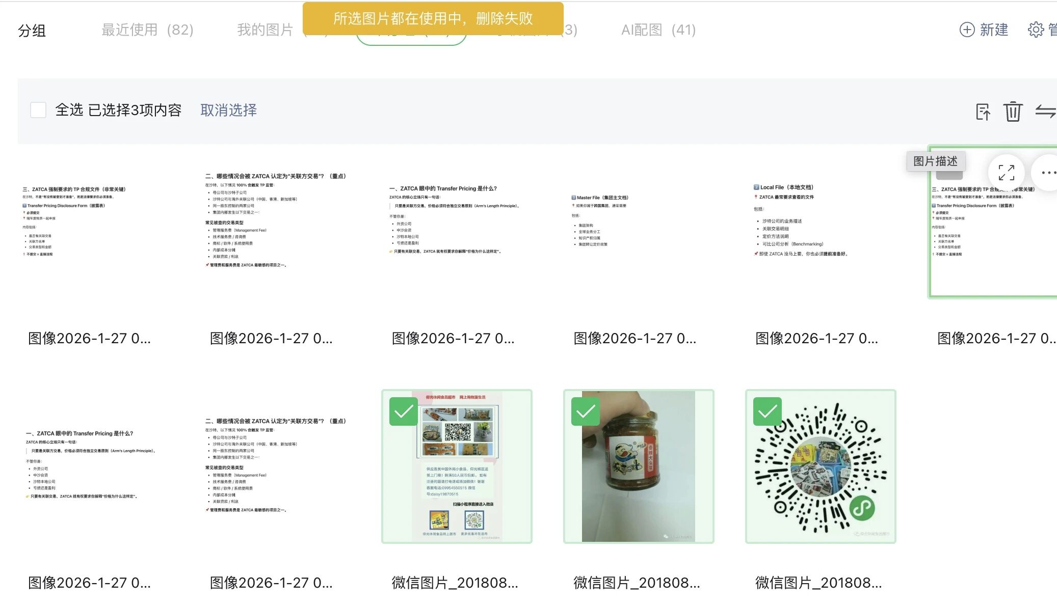Screen dimensions: 1057x606
Task: Click the swap arrows icon
Action: point(1045,112)
